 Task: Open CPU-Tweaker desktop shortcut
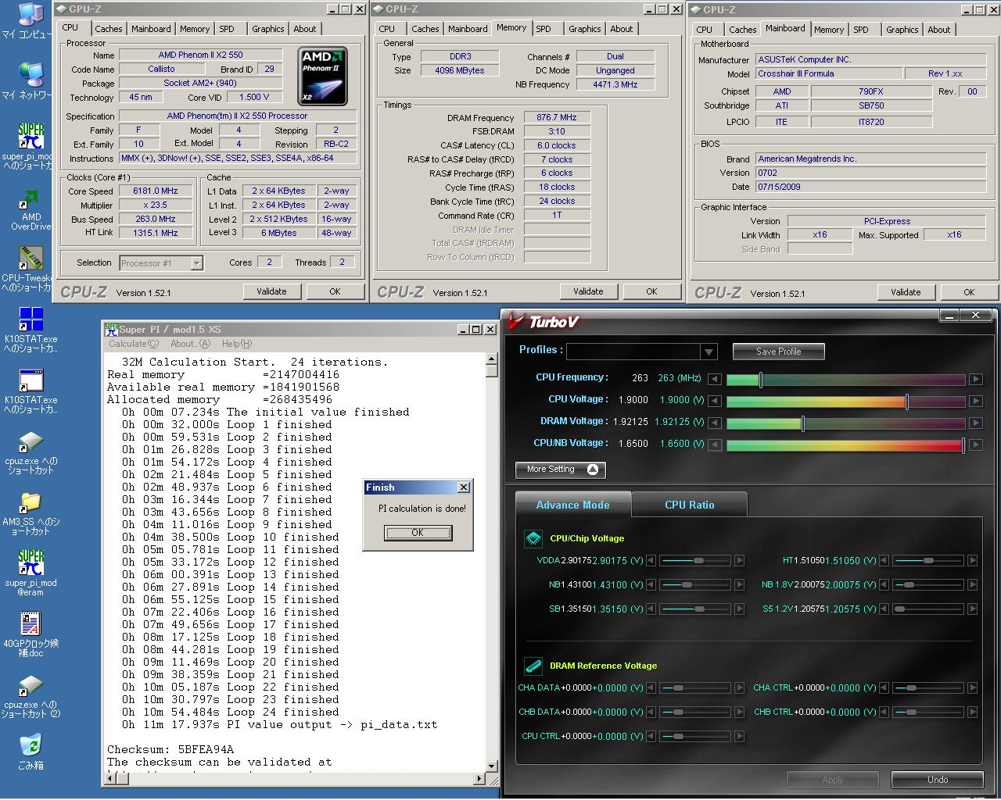(29, 269)
